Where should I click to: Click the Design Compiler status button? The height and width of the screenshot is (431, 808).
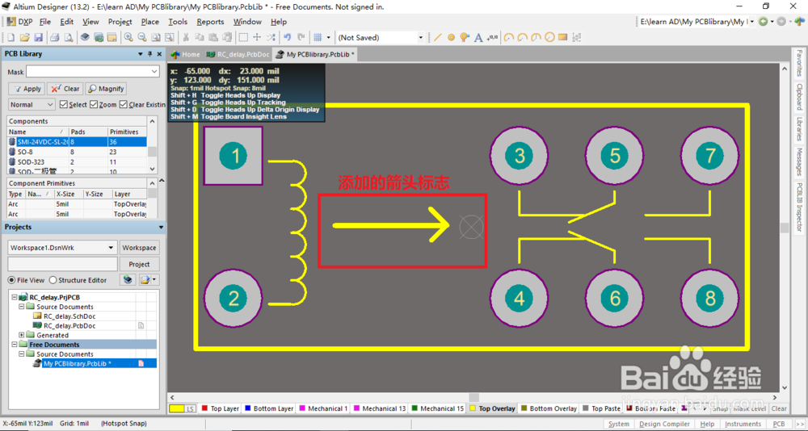pos(664,424)
